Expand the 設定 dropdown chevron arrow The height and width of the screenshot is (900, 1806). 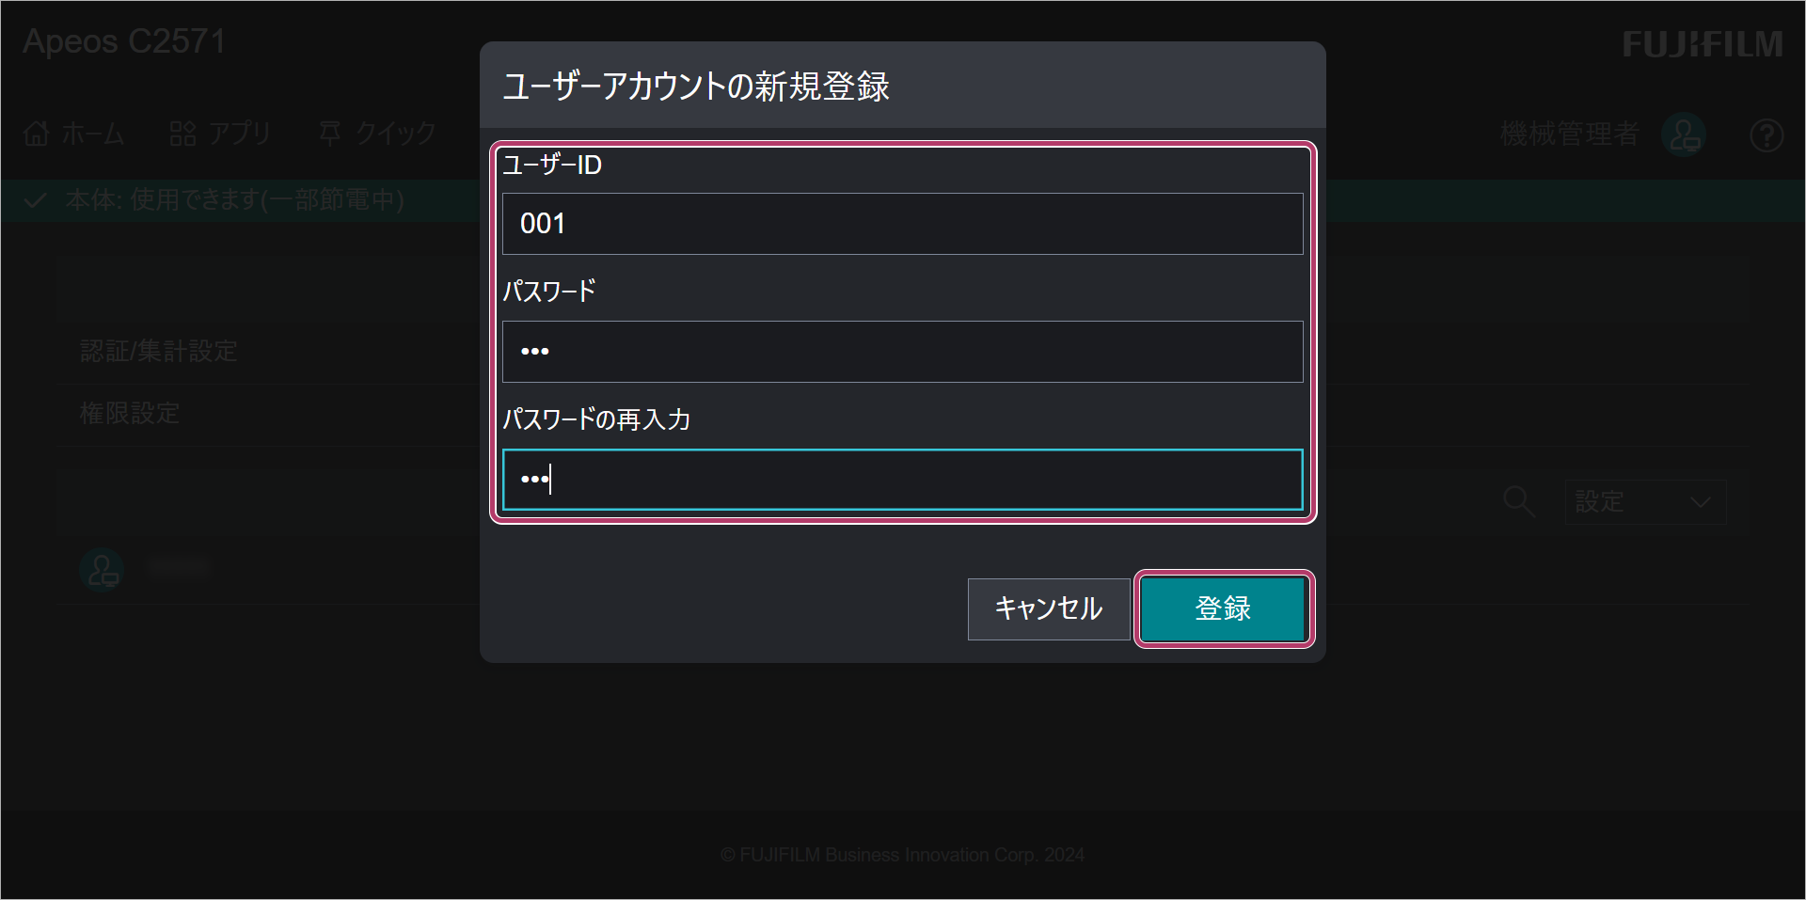(x=1700, y=502)
